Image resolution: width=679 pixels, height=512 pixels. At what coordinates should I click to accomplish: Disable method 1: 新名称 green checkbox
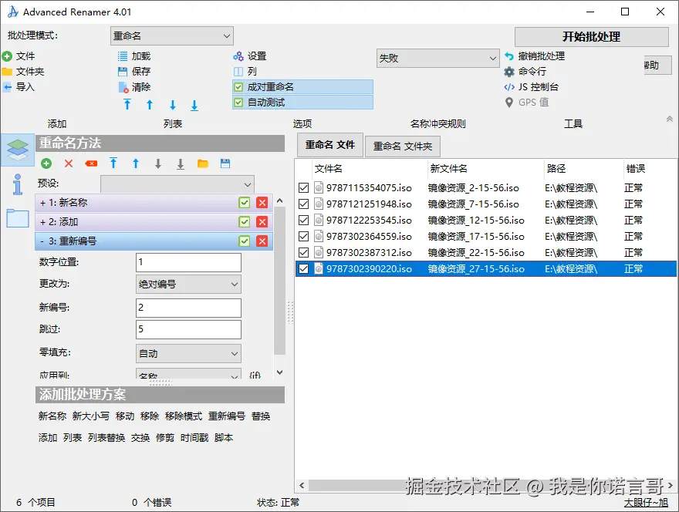tap(245, 203)
